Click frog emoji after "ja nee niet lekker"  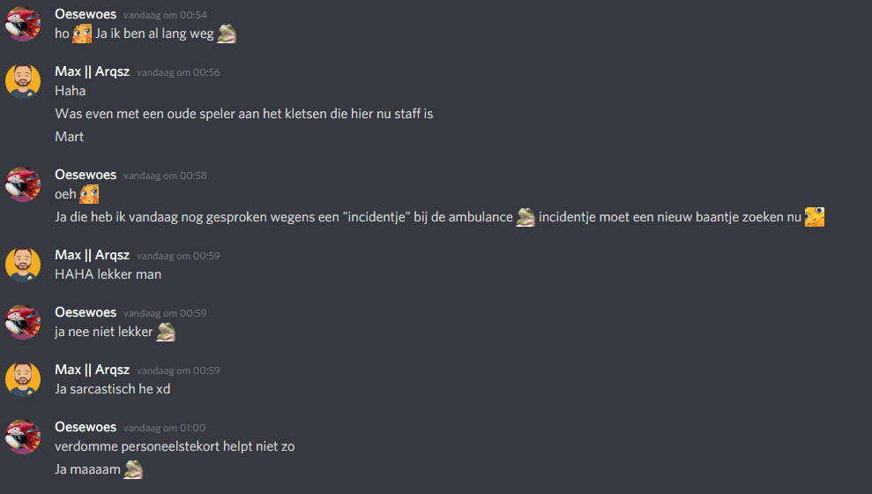coord(166,332)
